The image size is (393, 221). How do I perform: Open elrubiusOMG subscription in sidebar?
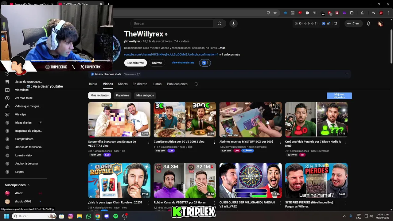24,201
